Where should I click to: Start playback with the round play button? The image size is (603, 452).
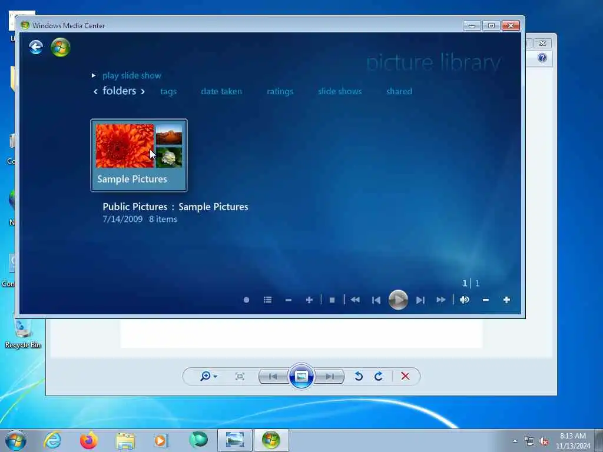[x=399, y=300]
